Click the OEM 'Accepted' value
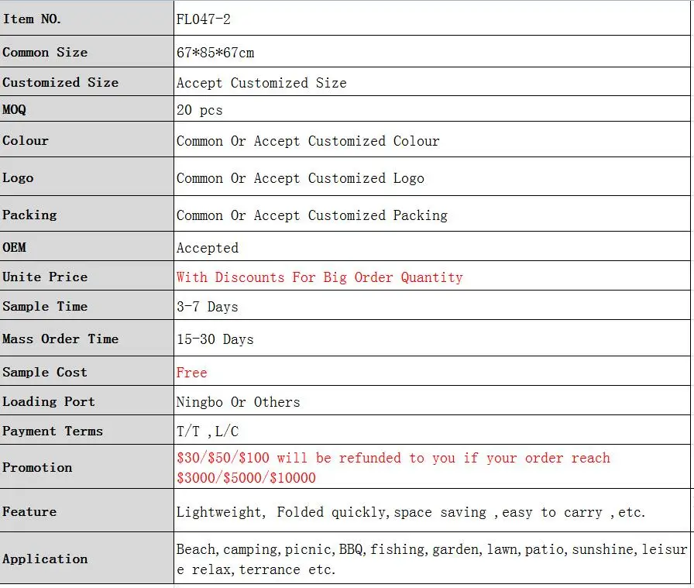 (208, 248)
